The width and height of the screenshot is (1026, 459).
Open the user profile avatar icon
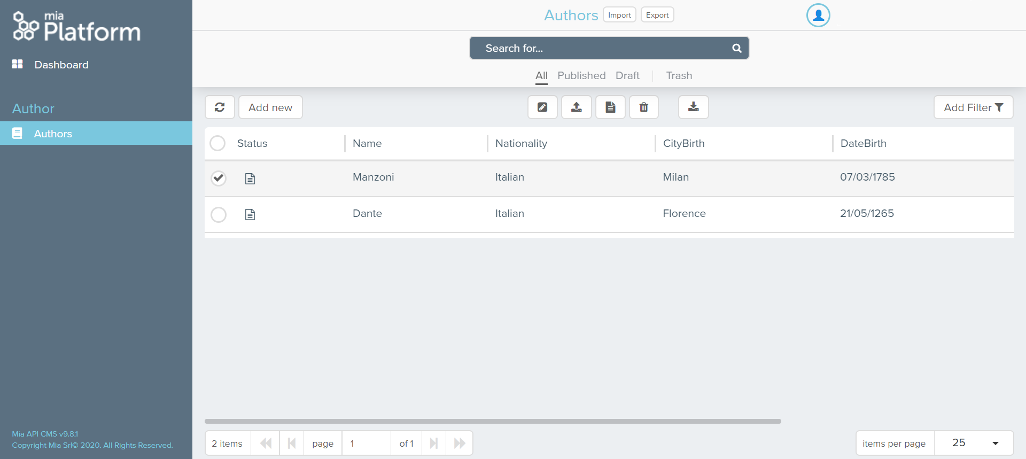[x=818, y=15]
